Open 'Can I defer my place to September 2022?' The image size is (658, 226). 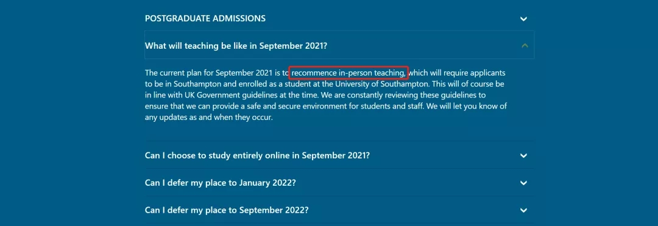click(x=227, y=210)
